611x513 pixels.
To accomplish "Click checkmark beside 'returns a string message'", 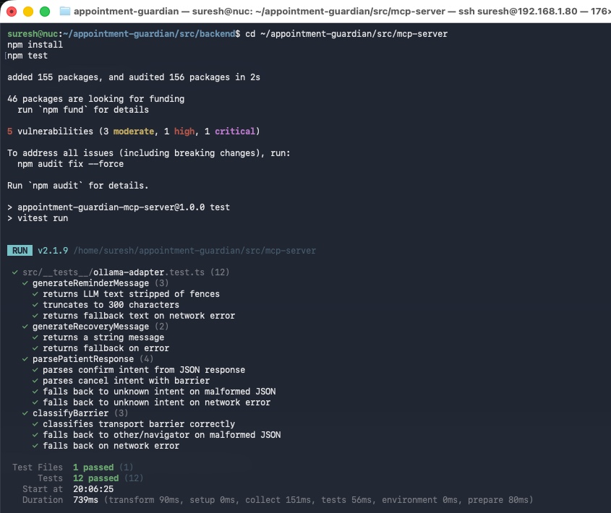I will 35,337.
